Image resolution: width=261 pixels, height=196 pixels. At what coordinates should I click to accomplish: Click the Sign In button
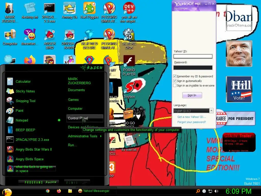[x=192, y=95]
